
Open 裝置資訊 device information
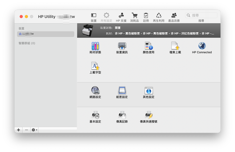click(x=122, y=48)
